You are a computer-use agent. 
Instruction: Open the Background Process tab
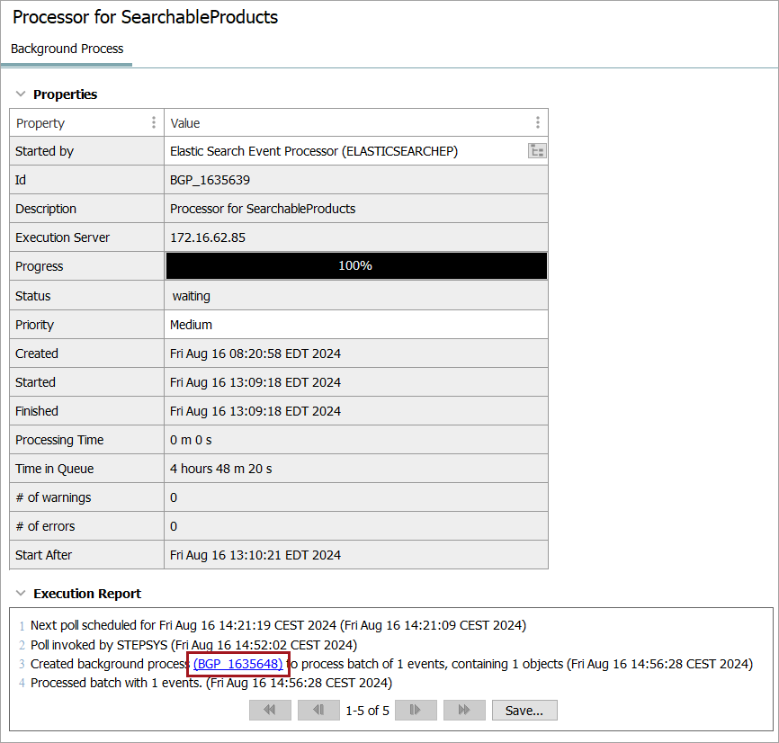[67, 49]
